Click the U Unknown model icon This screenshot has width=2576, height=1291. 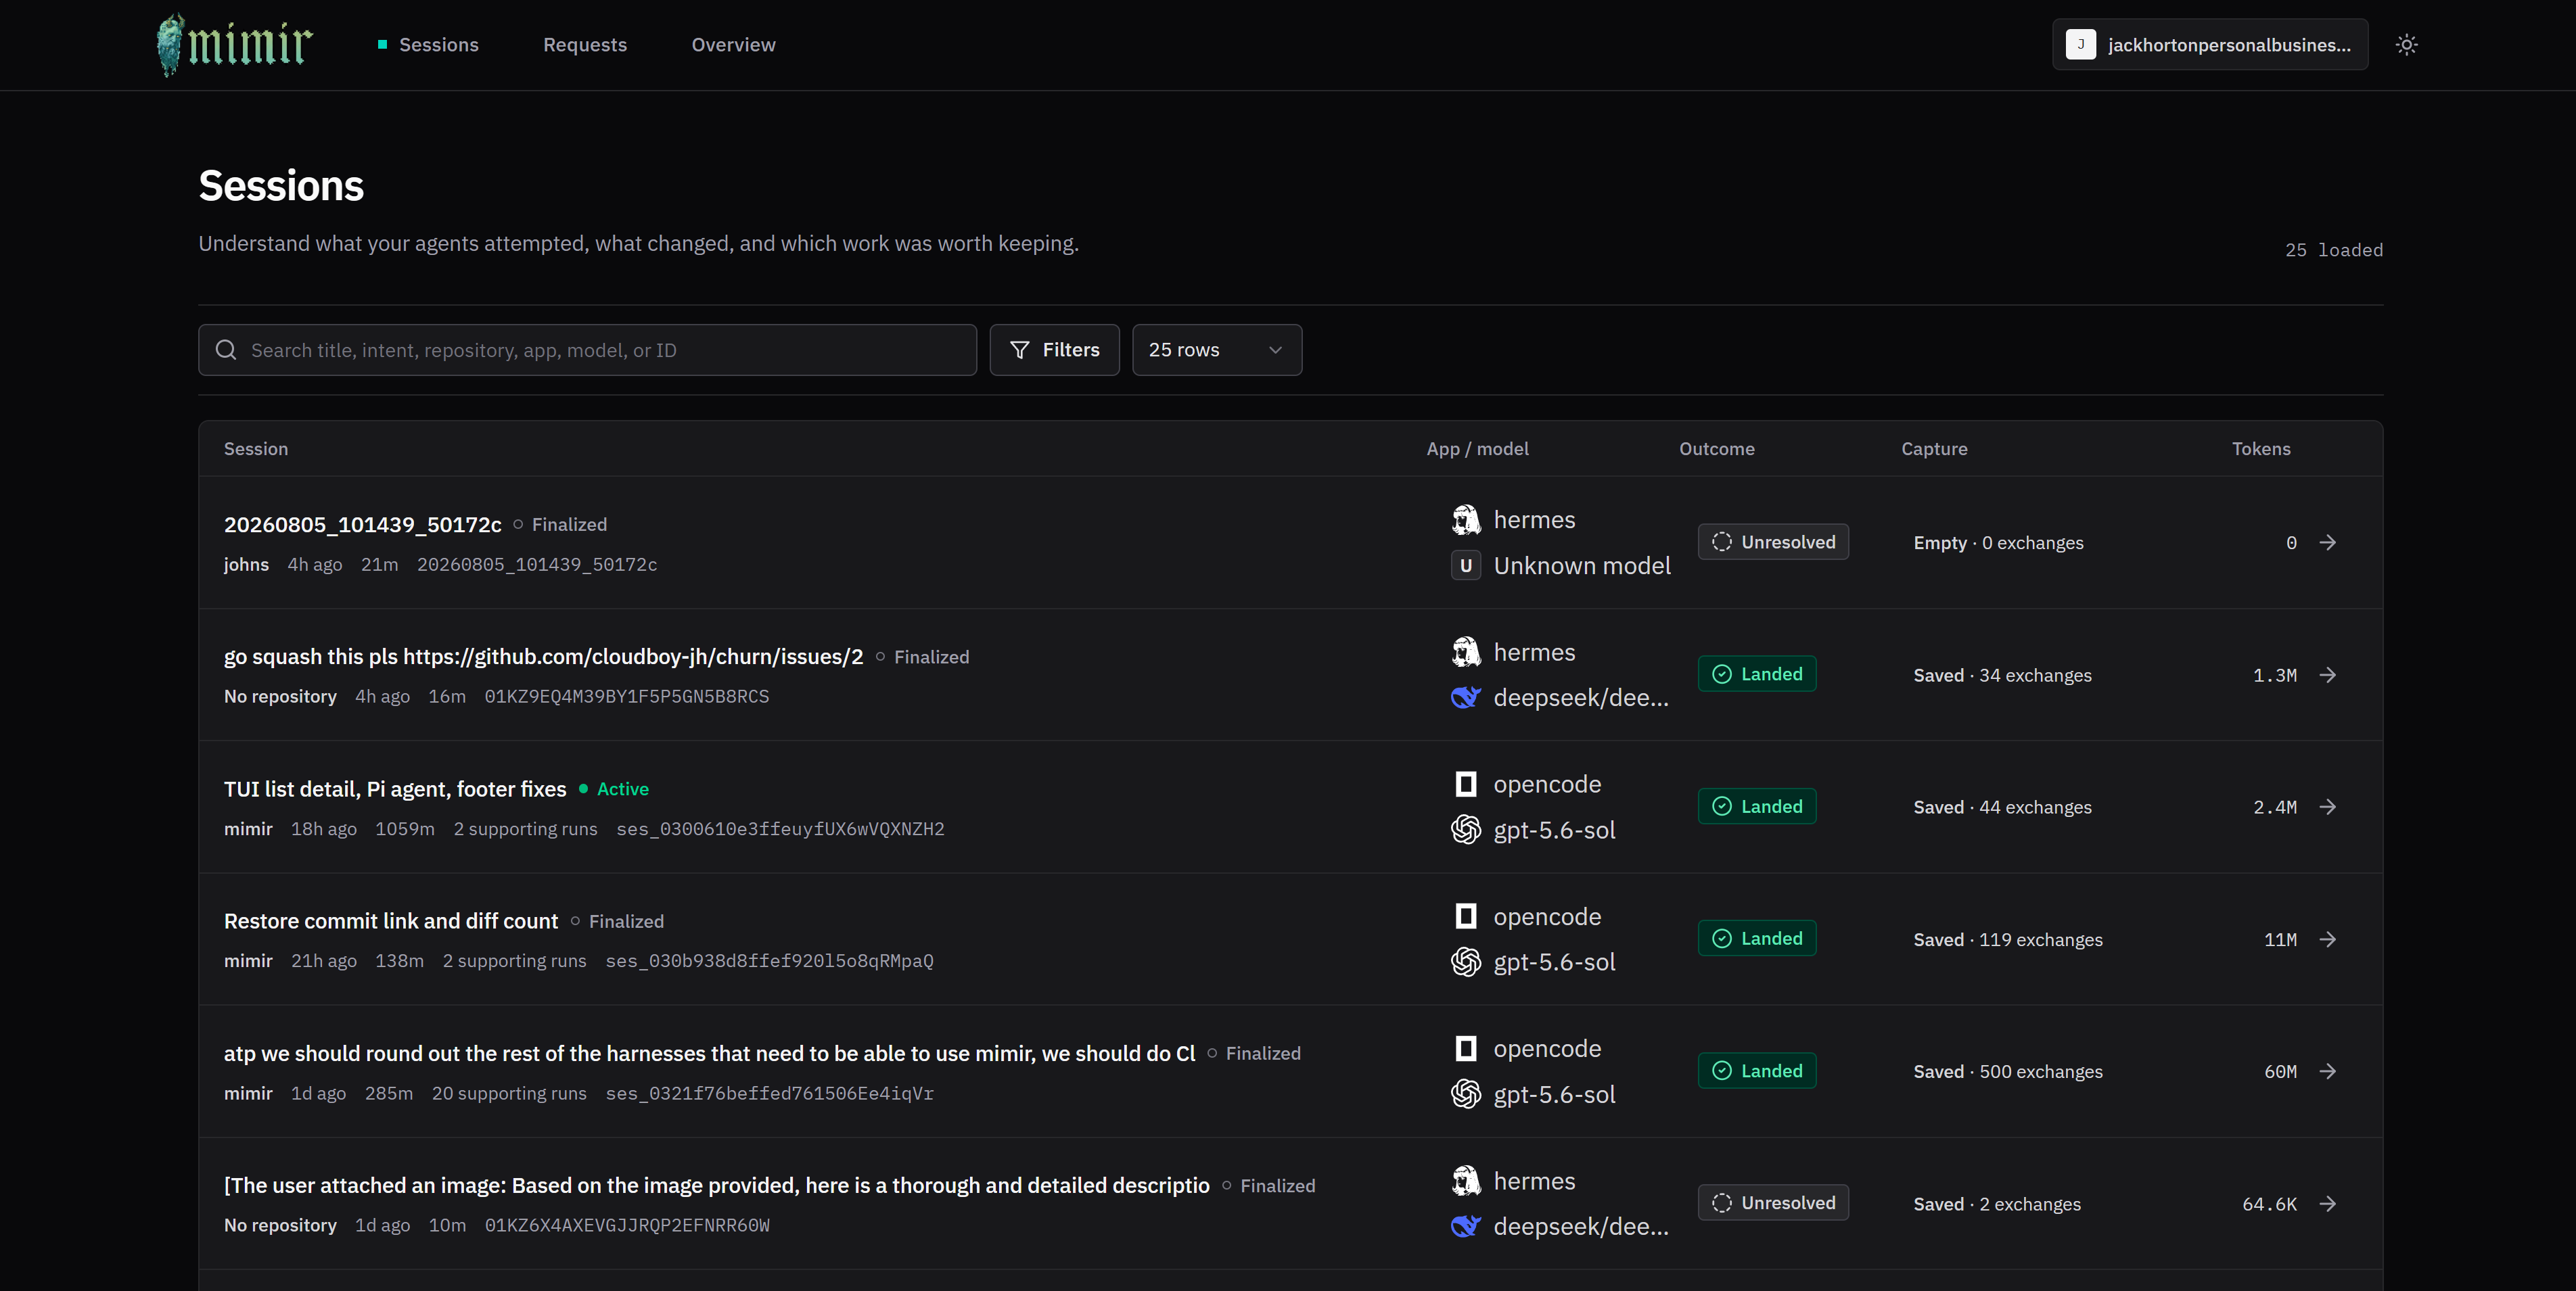1465,566
